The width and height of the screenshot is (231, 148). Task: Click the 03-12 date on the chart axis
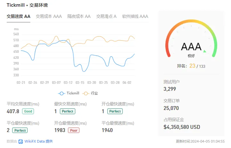pos(68,82)
